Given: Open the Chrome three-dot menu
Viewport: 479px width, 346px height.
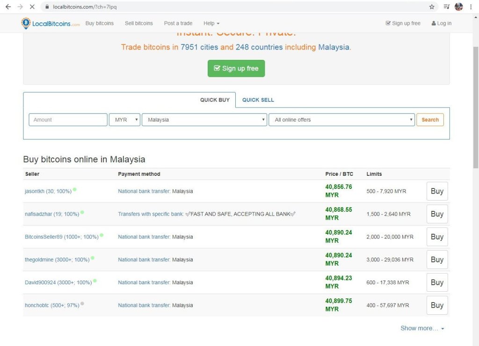Looking at the screenshot, I should pos(471,7).
